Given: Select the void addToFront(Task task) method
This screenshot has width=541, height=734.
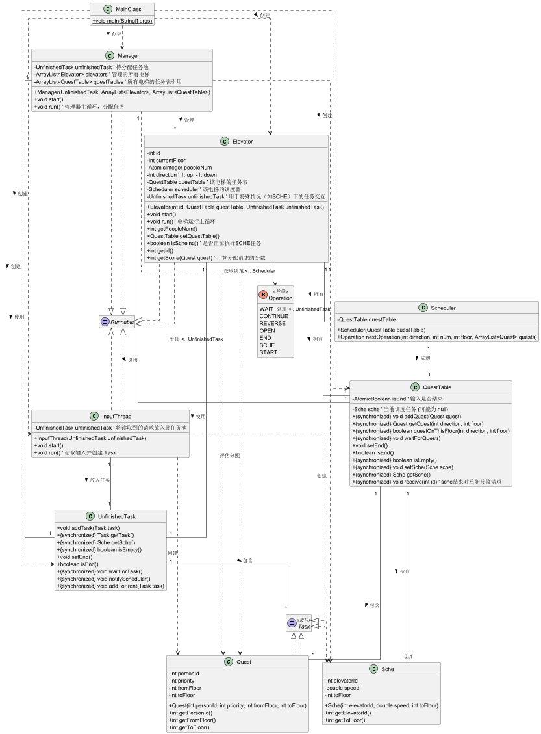Looking at the screenshot, I should click(x=111, y=586).
